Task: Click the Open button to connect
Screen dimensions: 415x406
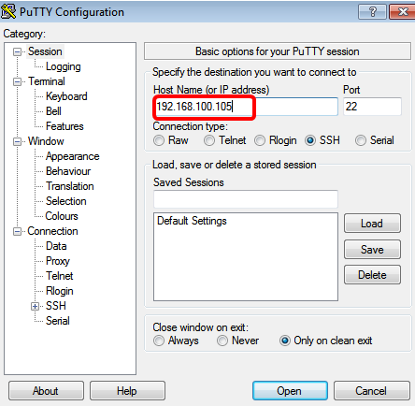Action: click(x=290, y=391)
